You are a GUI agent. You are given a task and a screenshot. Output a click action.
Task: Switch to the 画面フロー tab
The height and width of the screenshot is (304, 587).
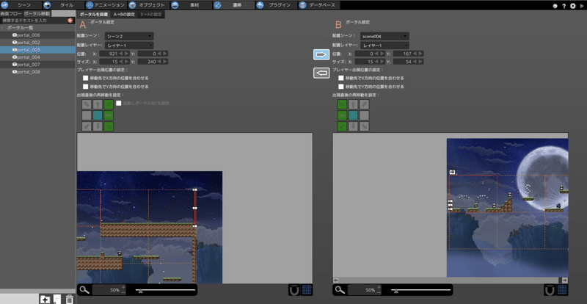(x=11, y=13)
